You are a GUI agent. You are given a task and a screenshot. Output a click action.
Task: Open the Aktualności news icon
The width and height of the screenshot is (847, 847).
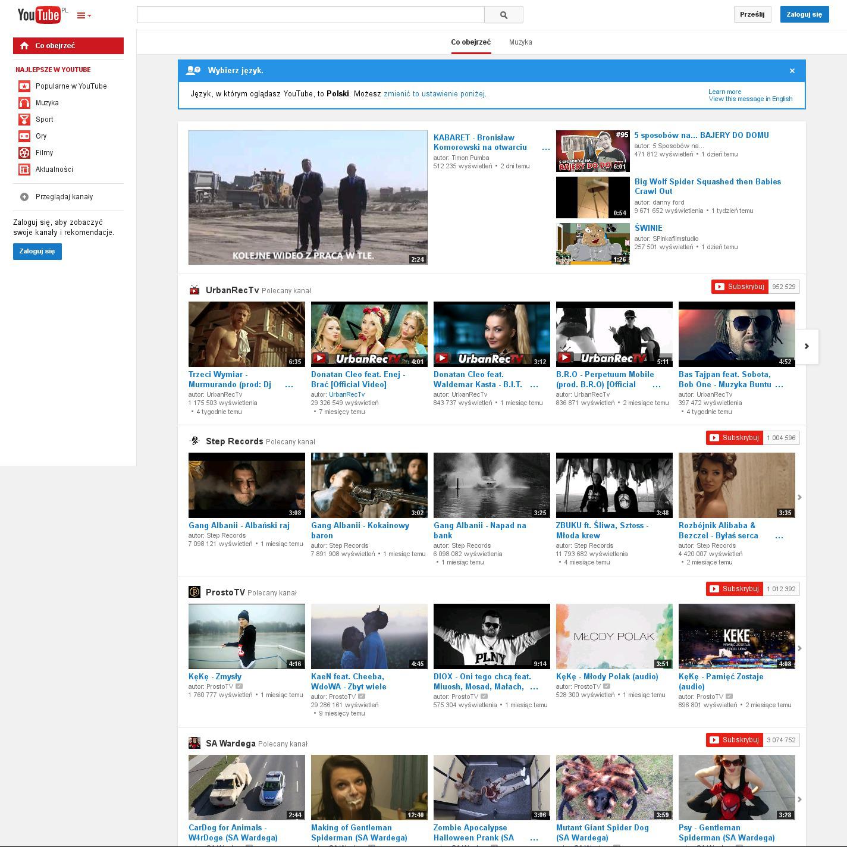[24, 170]
